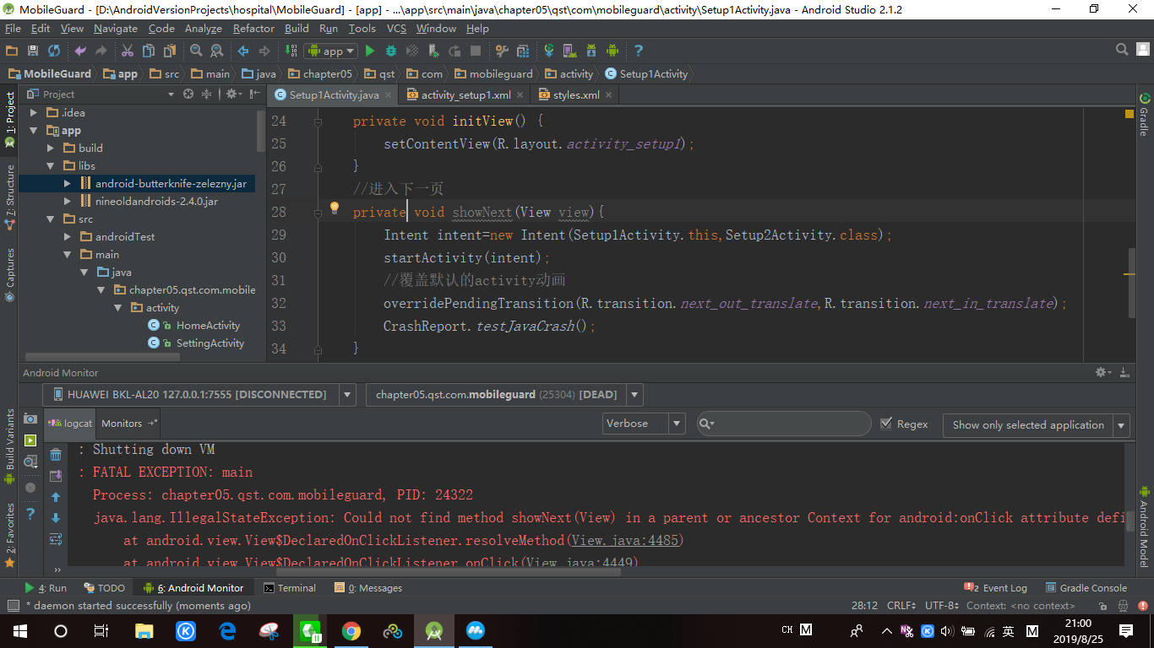Viewport: 1154px width, 648px height.
Task: Open the Gradle Console button
Action: coord(1086,588)
